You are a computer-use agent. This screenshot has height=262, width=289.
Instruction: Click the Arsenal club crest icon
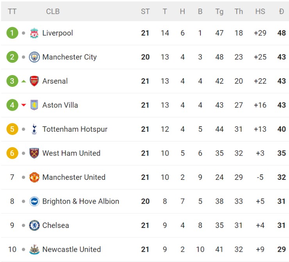point(34,81)
